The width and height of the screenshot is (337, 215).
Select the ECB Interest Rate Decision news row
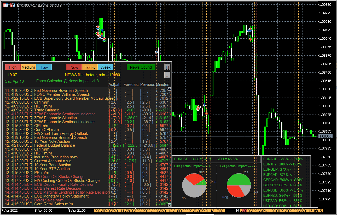tap(57, 188)
